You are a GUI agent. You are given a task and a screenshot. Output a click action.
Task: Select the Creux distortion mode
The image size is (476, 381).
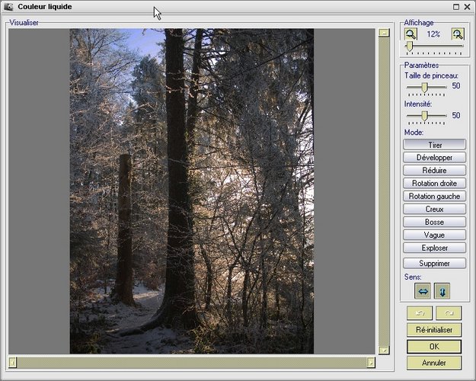(x=434, y=209)
